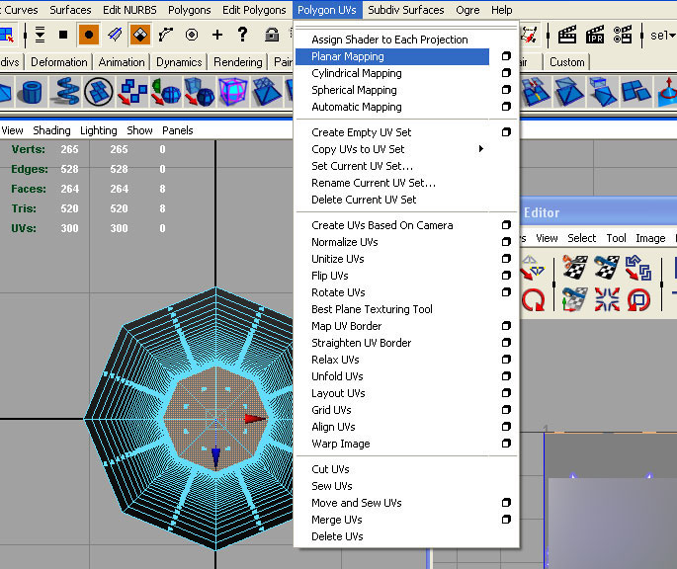Open the viewport Shading menu
The width and height of the screenshot is (677, 569).
click(x=51, y=130)
